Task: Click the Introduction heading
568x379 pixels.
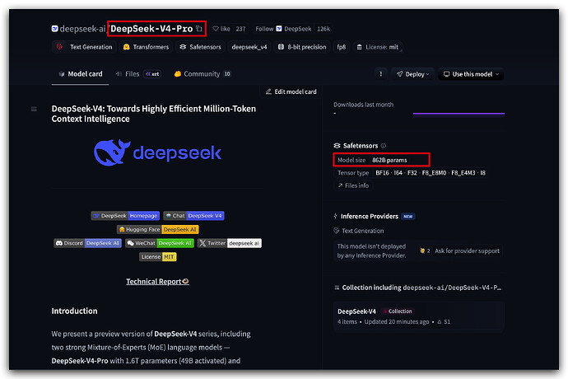Action: 74,311
